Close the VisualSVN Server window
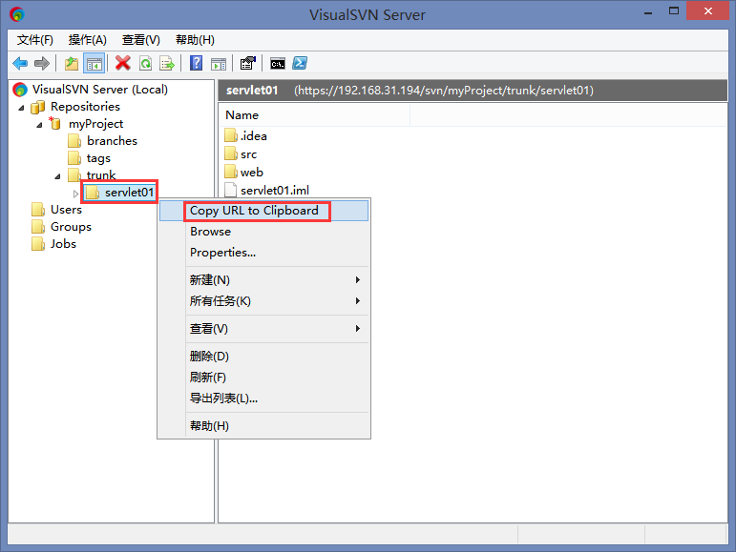Screen dimensions: 736x552 coord(708,10)
